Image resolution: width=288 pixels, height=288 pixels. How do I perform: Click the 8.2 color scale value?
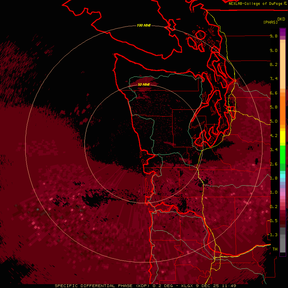pyautogui.click(x=274, y=65)
